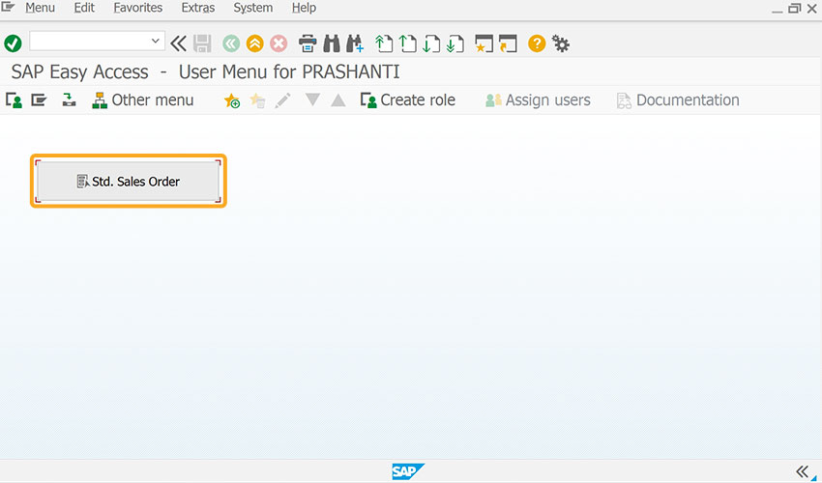
Task: Open the Favorites menu
Action: [x=138, y=8]
